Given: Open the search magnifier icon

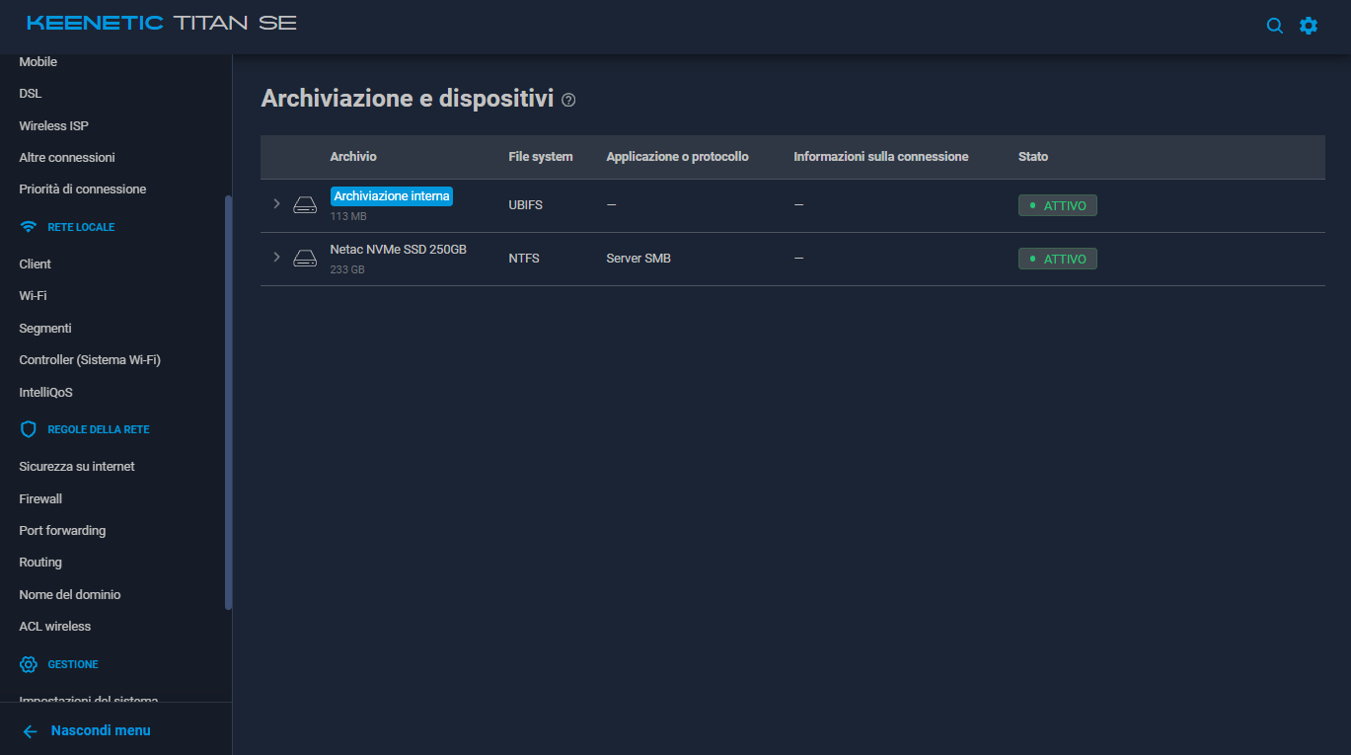Looking at the screenshot, I should pos(1275,26).
